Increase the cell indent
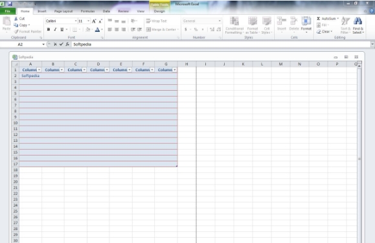375x243 pixels. 139,29
